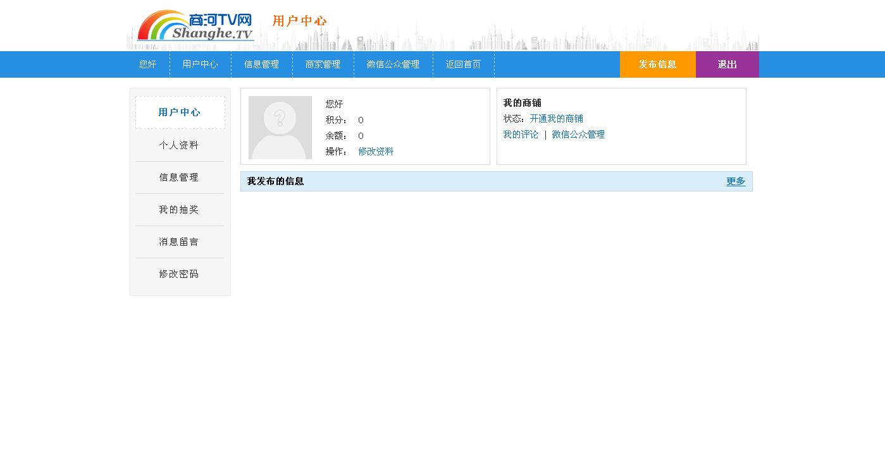Open the 我的评论 link
The height and width of the screenshot is (458, 885).
point(521,135)
